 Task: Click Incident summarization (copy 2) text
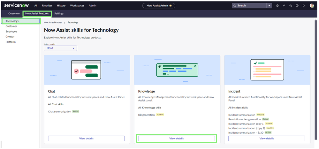coord(247,128)
